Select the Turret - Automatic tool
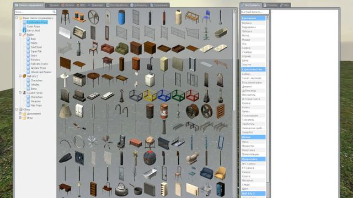 (253, 78)
